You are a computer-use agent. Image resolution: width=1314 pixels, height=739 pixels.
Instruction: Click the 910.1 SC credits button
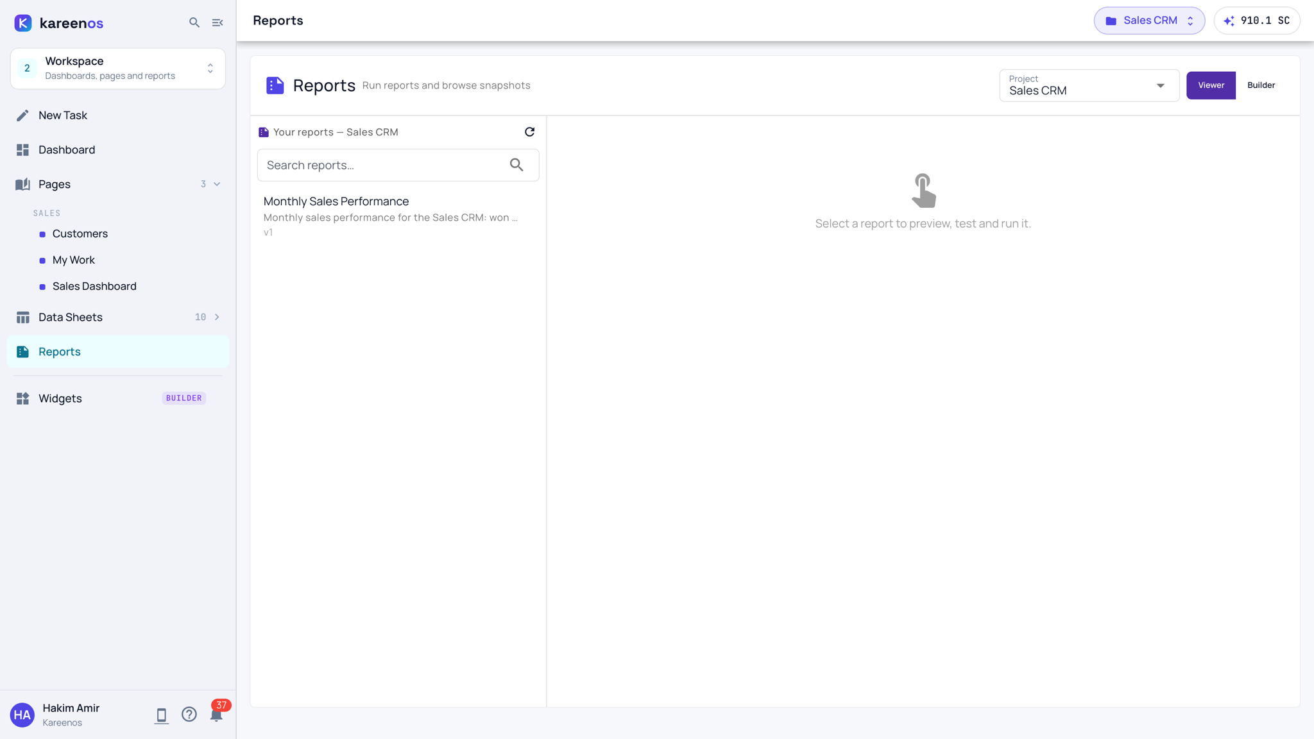click(x=1256, y=21)
